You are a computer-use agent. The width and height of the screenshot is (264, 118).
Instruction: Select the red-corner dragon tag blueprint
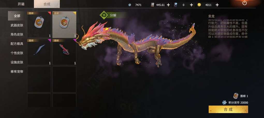click(x=39, y=25)
